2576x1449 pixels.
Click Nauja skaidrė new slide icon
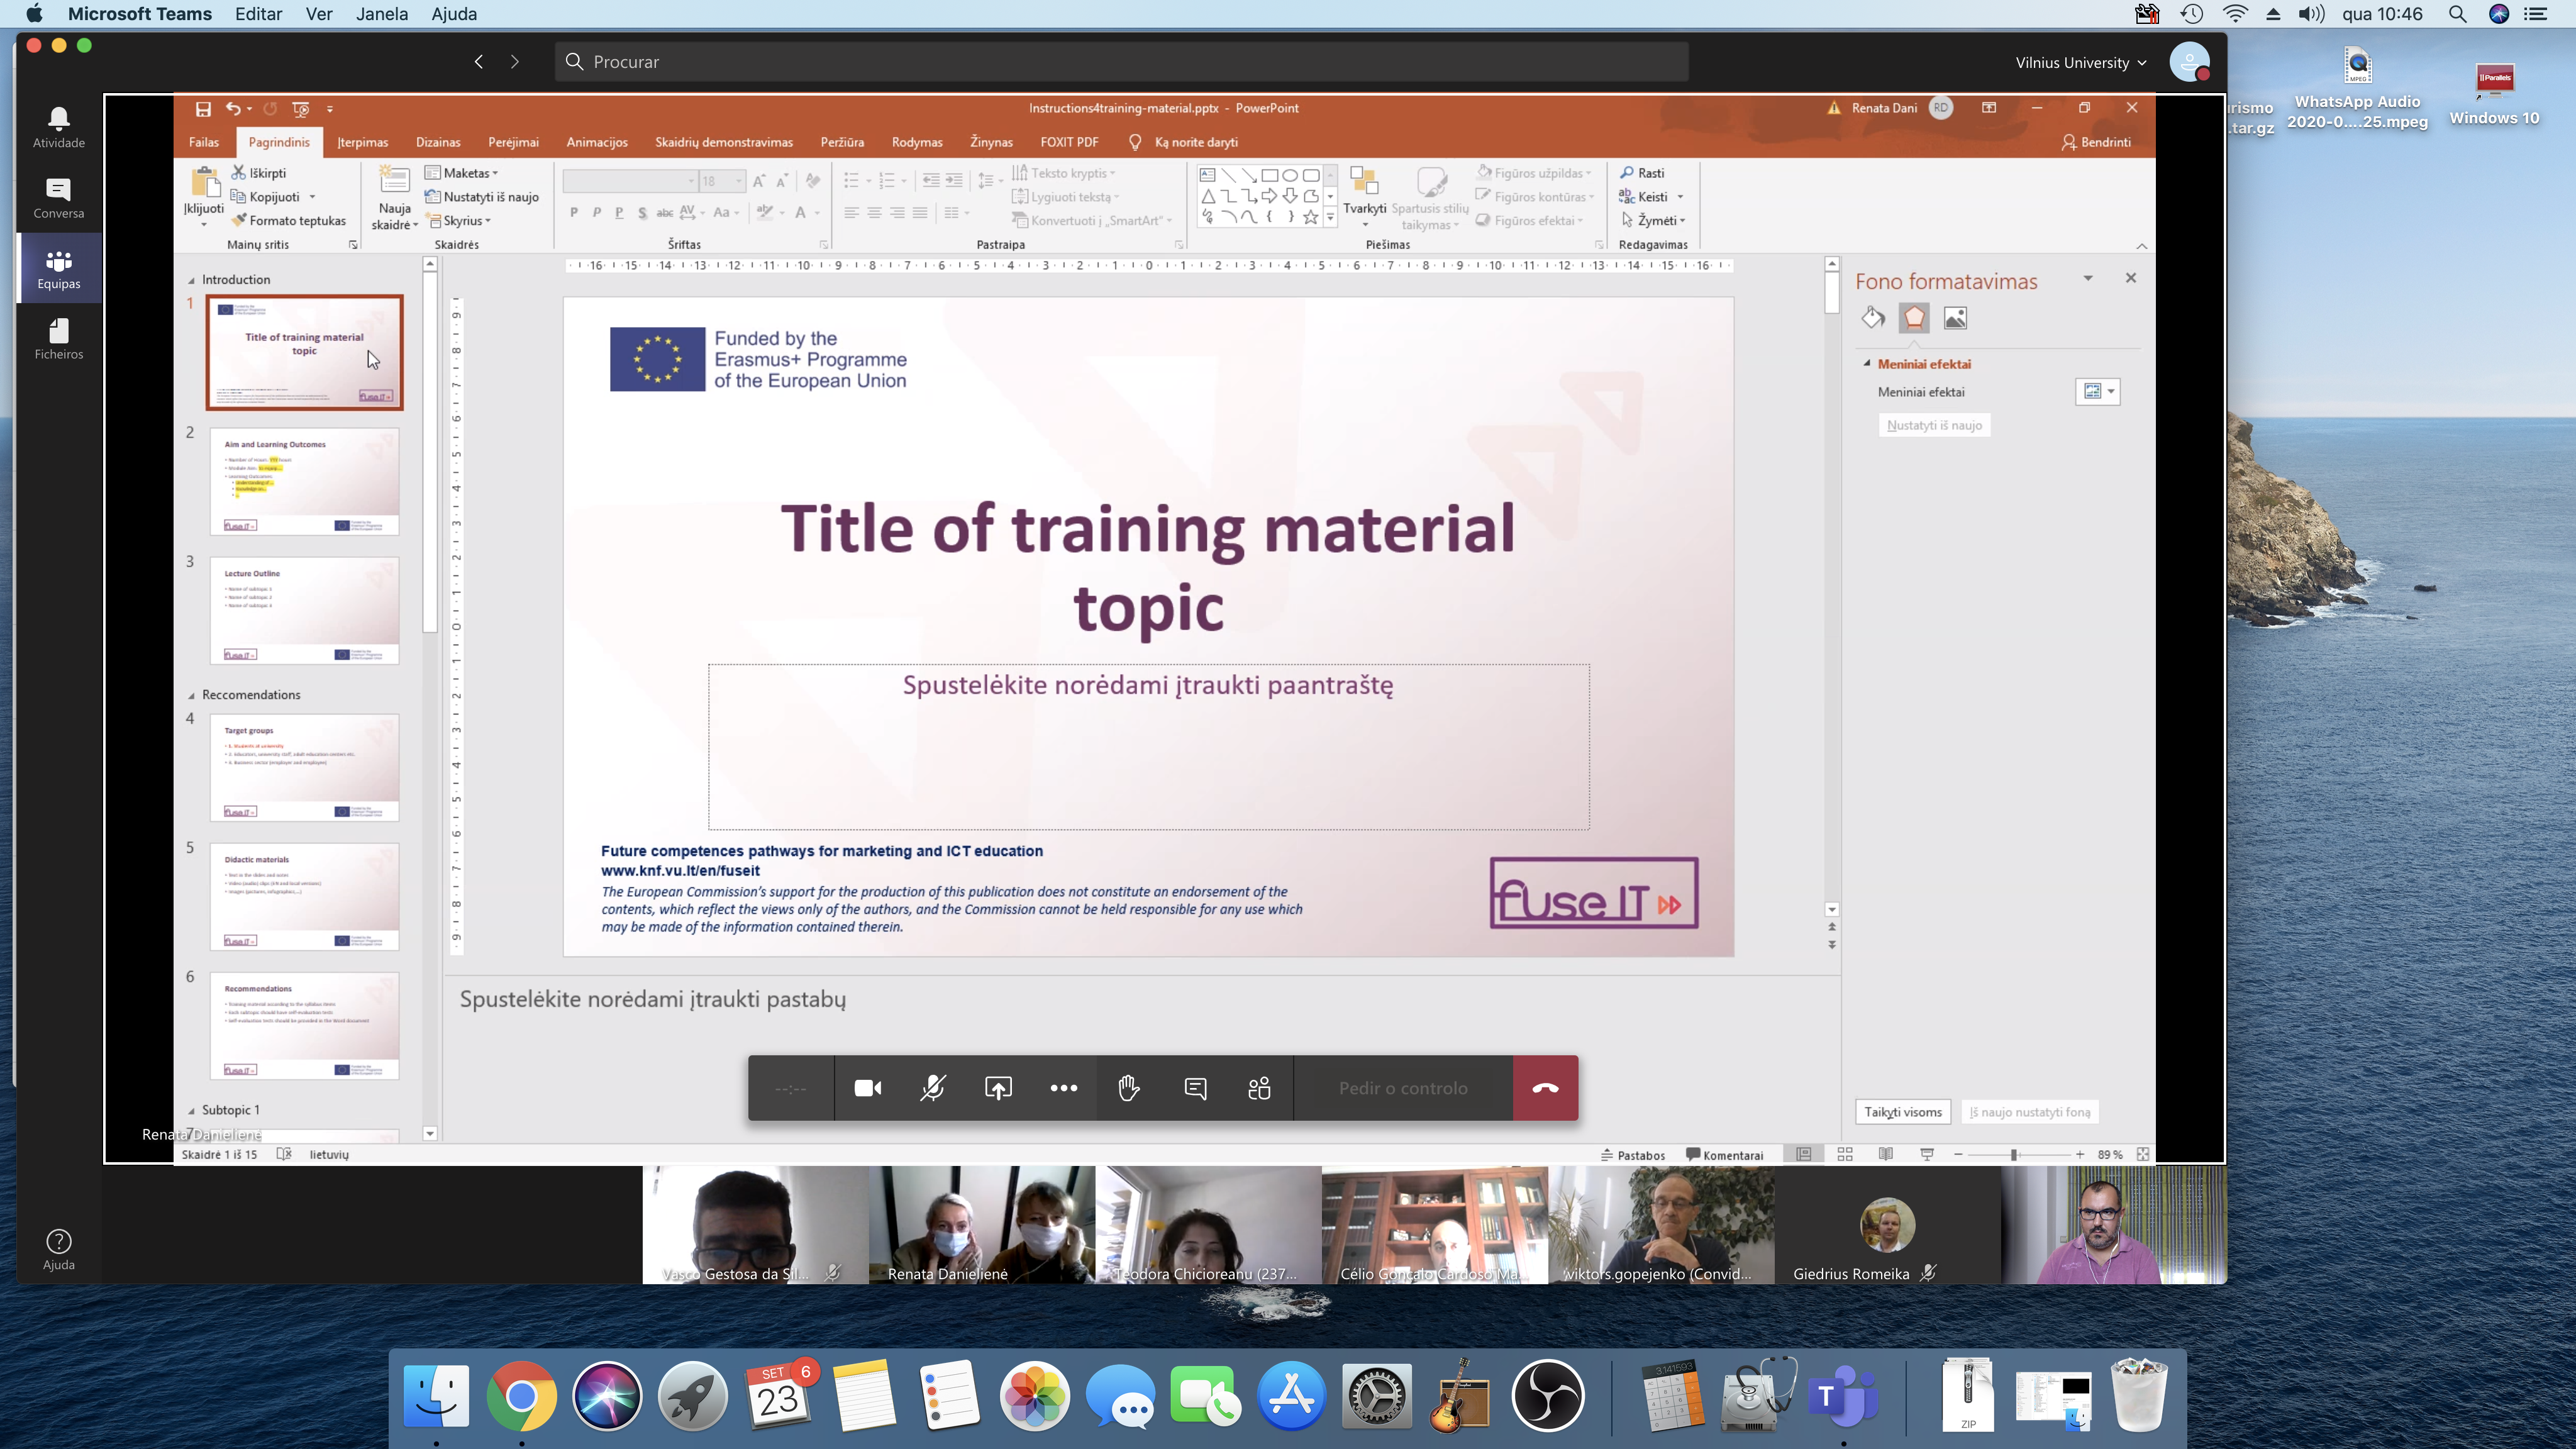pyautogui.click(x=395, y=183)
